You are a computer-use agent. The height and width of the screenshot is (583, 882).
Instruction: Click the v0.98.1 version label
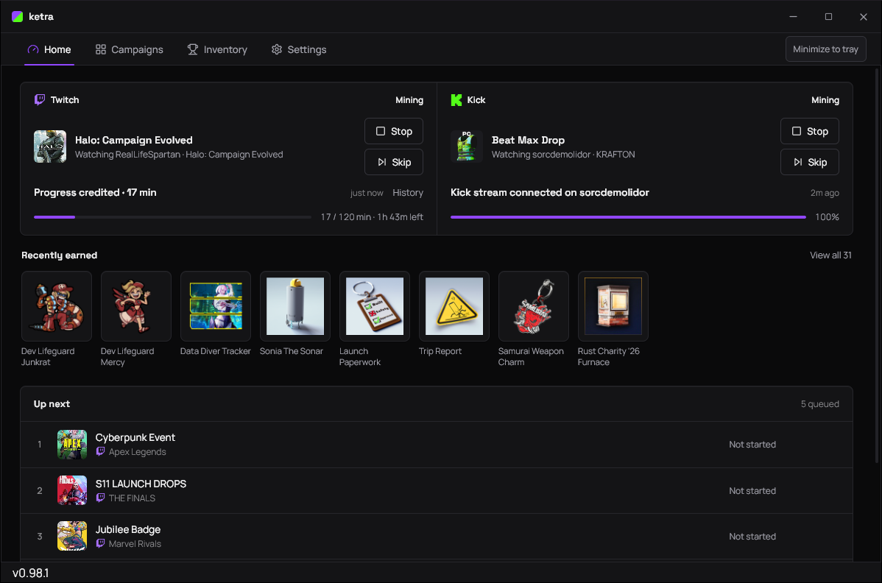pos(30,573)
